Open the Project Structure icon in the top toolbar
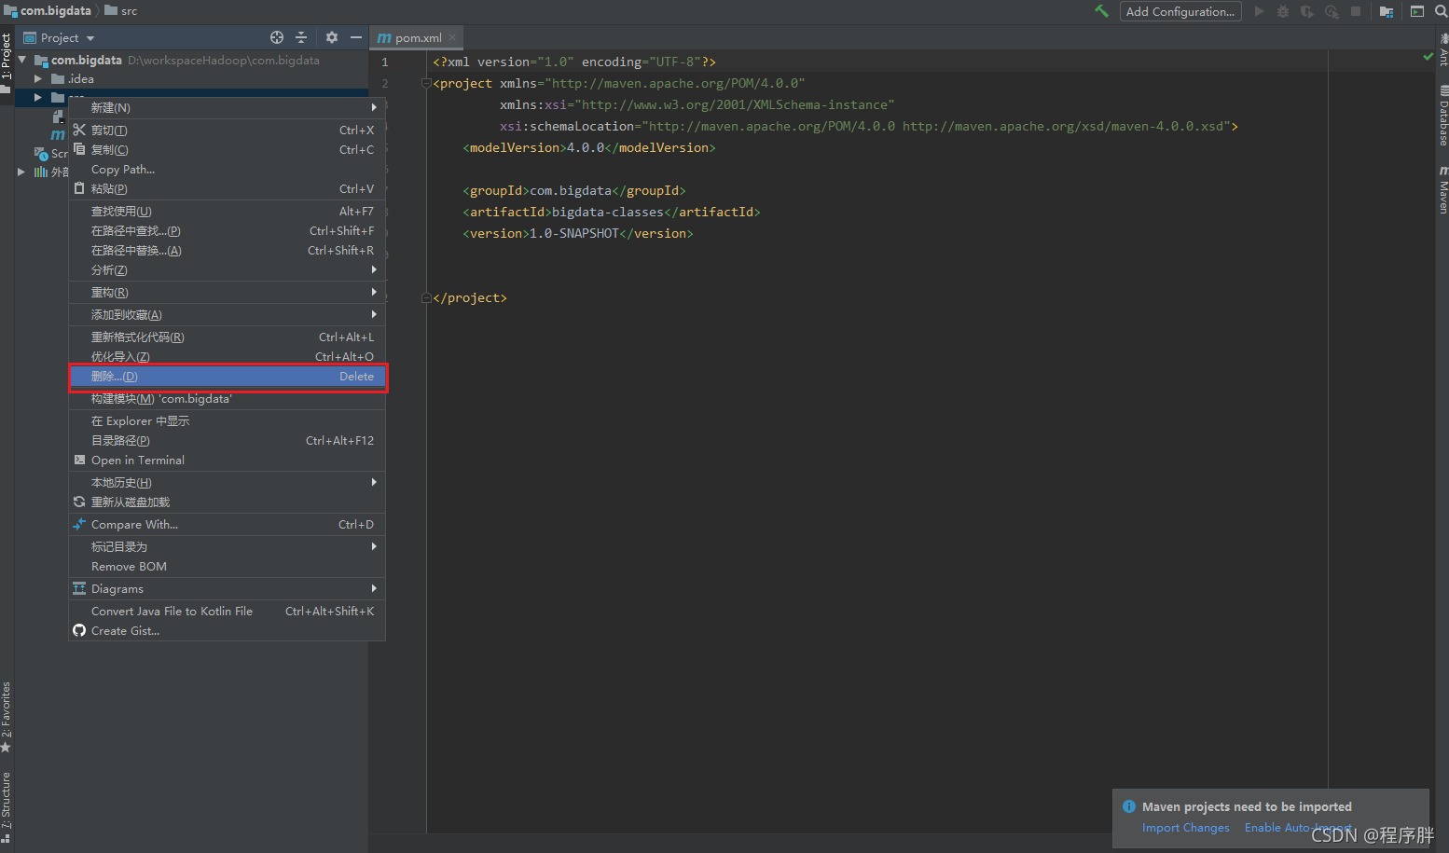 pos(1387,11)
